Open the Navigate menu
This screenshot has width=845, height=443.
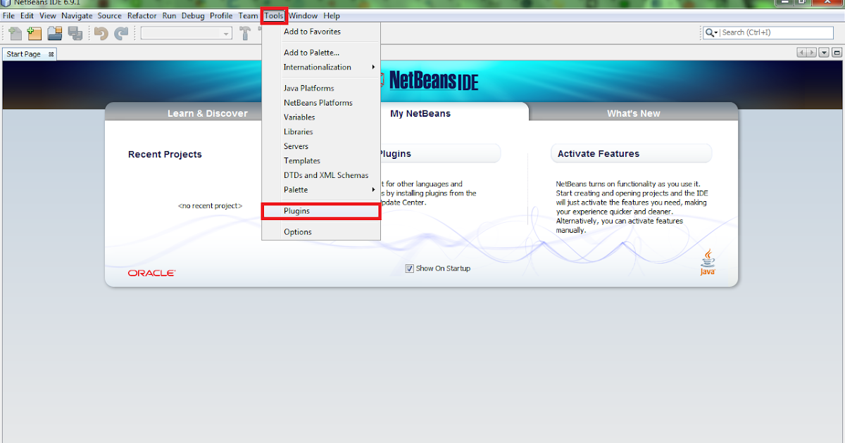coord(77,15)
